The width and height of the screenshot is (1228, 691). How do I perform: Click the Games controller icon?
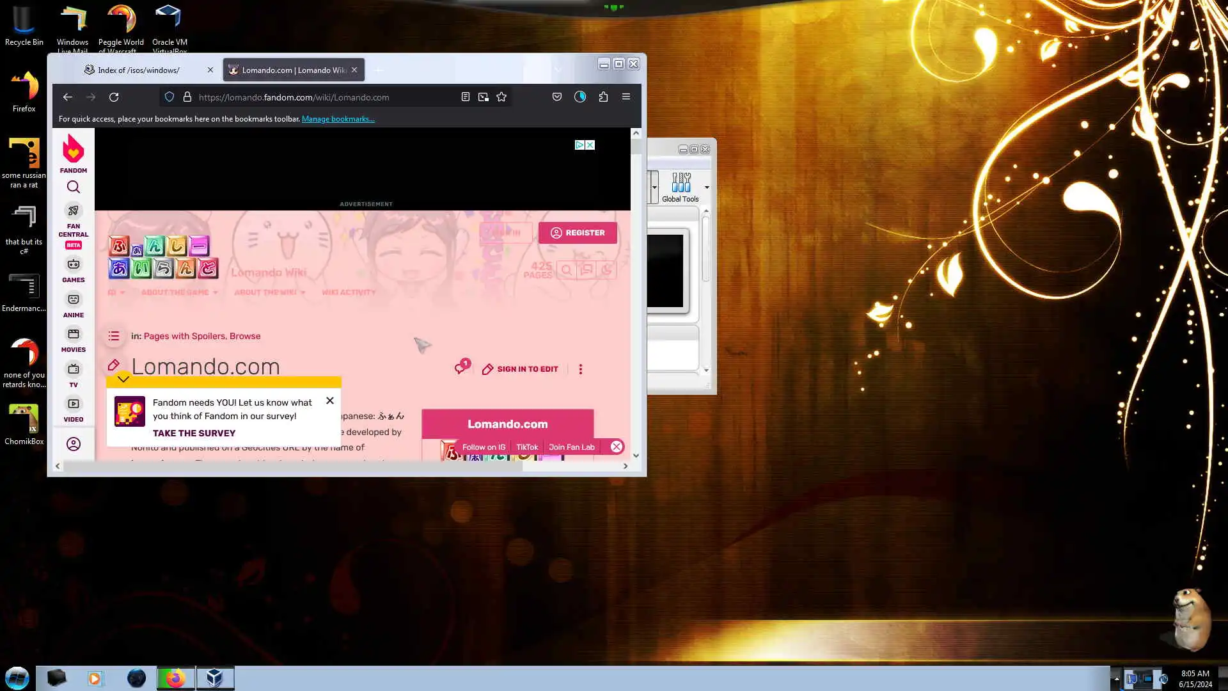point(74,264)
